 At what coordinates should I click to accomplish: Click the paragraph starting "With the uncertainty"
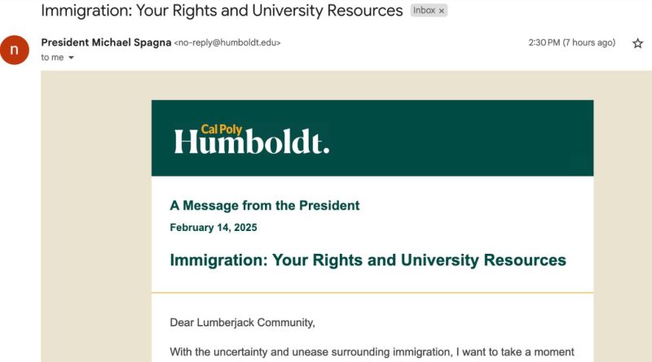click(372, 352)
